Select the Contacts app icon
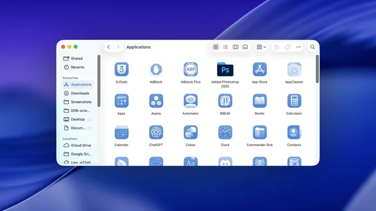 (x=294, y=132)
